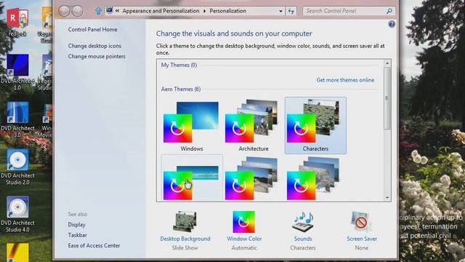Choose the theme thumbnail below Architecture

254,178
